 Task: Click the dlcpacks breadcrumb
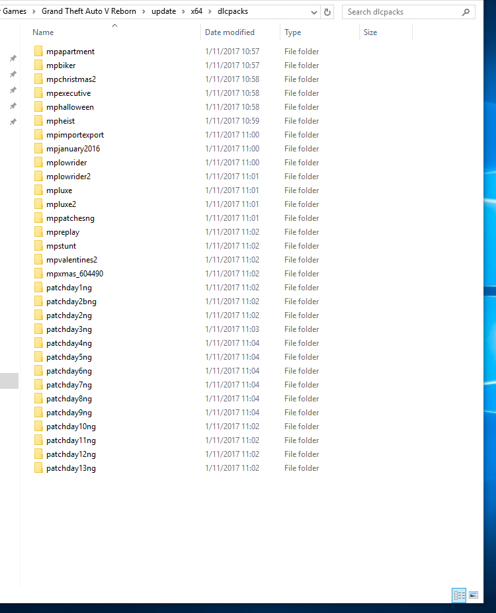tap(233, 11)
